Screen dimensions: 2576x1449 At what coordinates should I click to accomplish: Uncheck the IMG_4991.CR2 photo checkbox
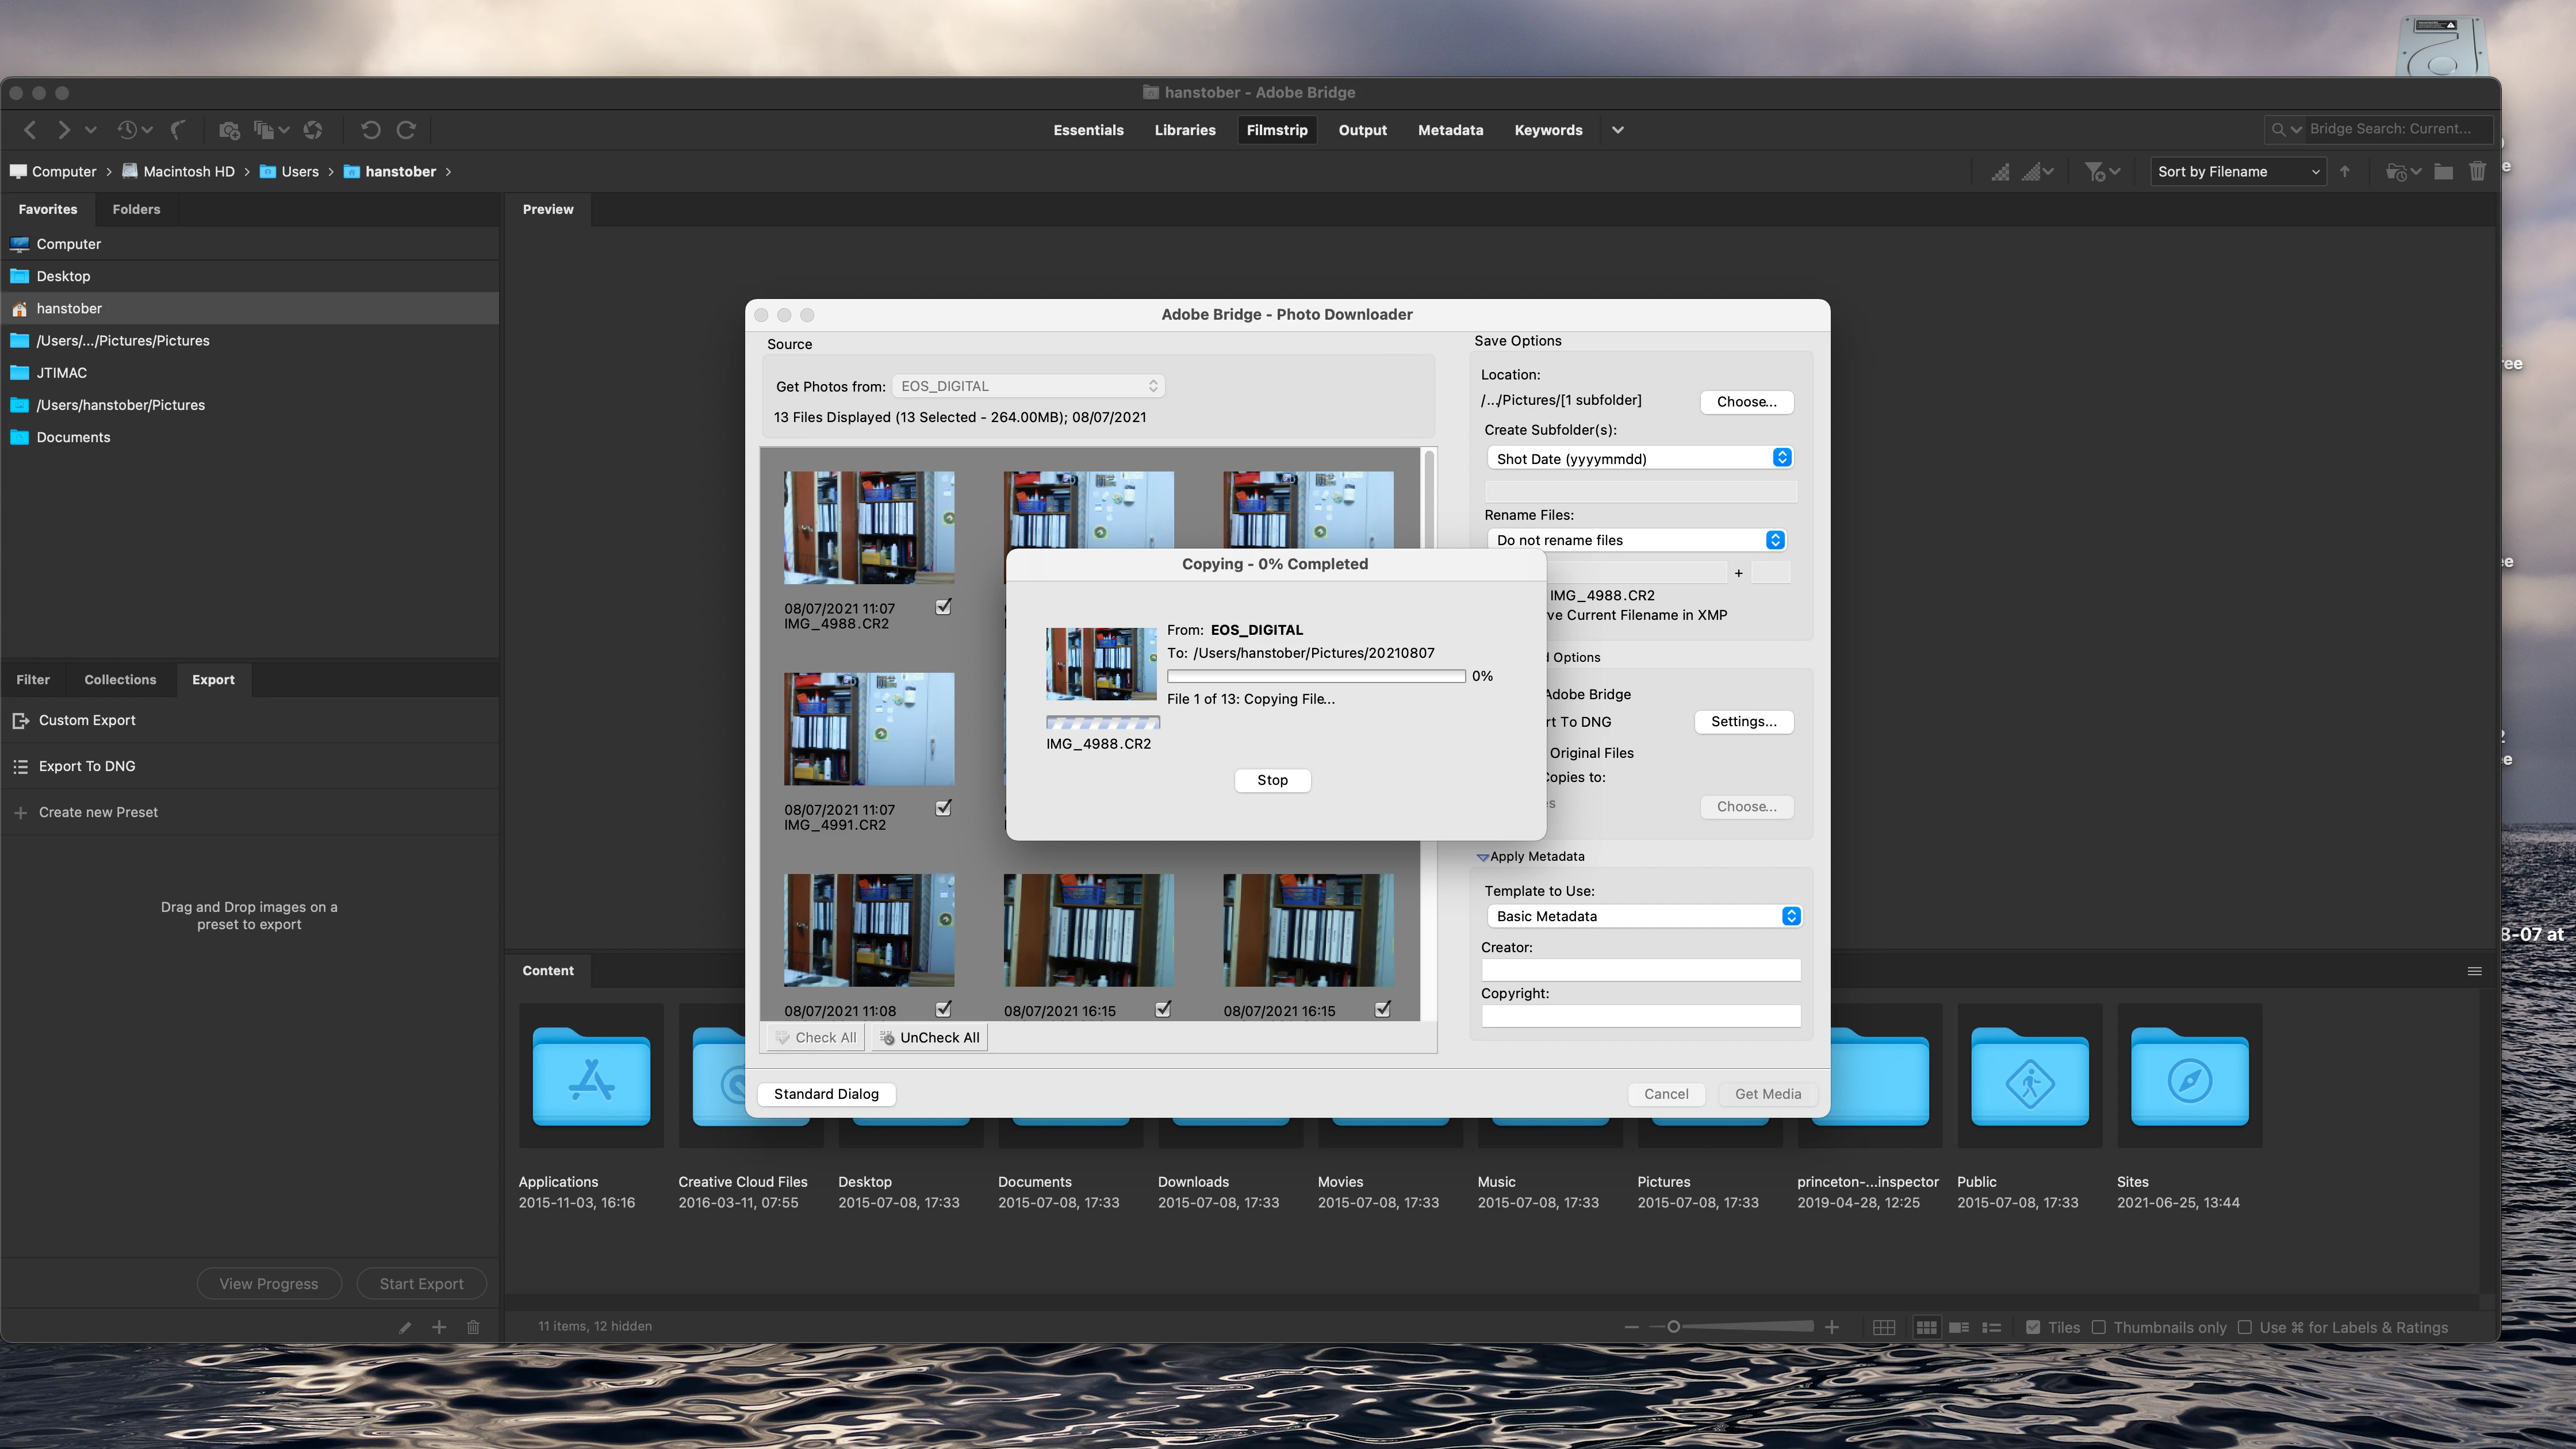tap(943, 808)
